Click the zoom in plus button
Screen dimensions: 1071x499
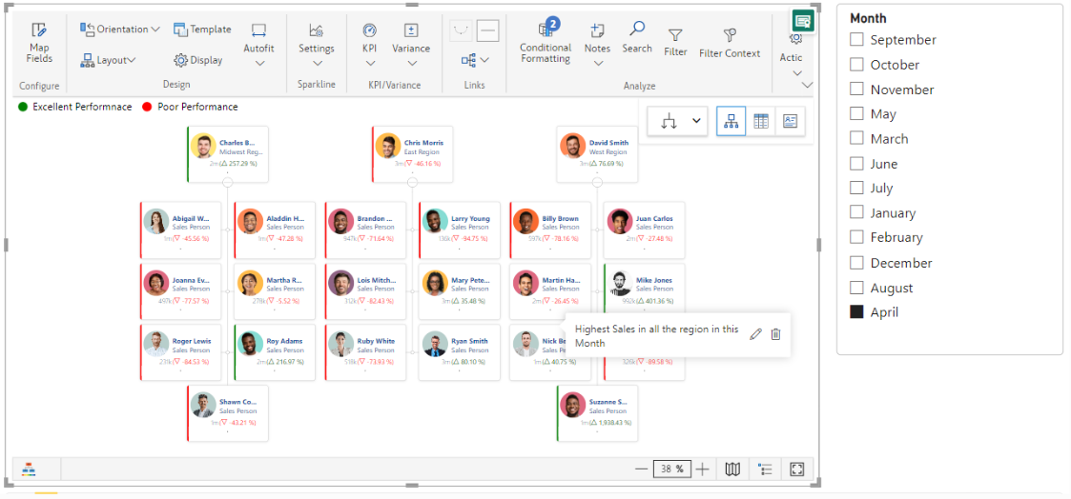point(703,469)
